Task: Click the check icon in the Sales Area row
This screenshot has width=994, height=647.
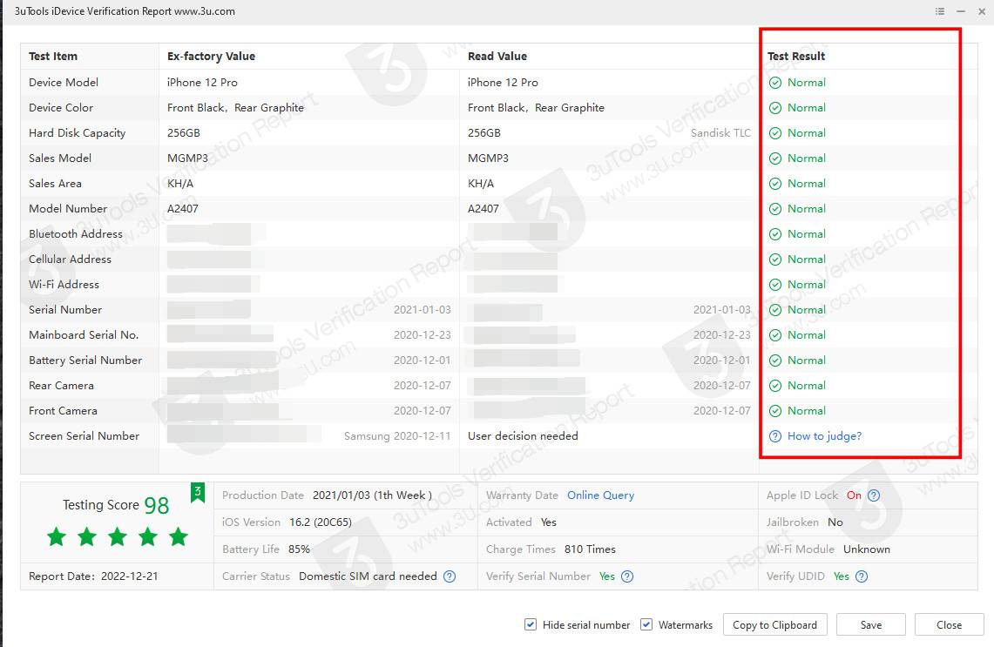Action: tap(774, 184)
